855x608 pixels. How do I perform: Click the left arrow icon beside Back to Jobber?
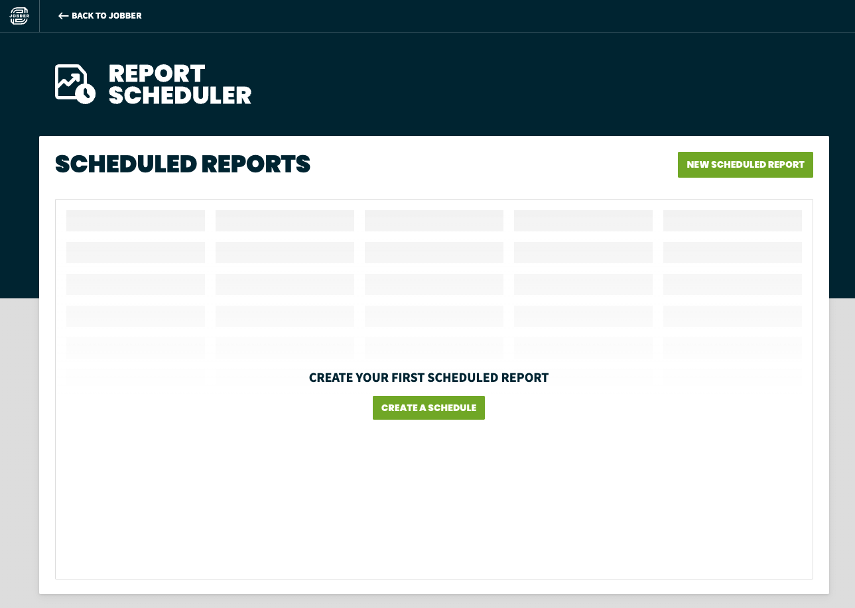pyautogui.click(x=63, y=15)
